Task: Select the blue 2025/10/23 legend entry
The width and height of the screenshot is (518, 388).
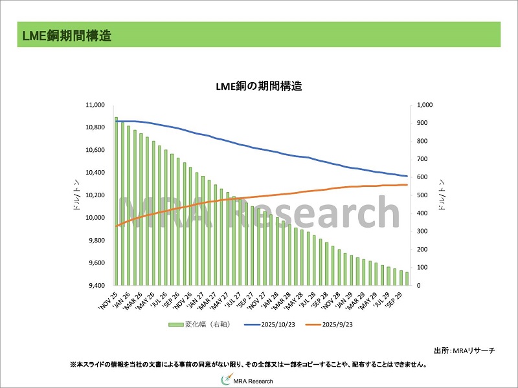Action: click(272, 324)
